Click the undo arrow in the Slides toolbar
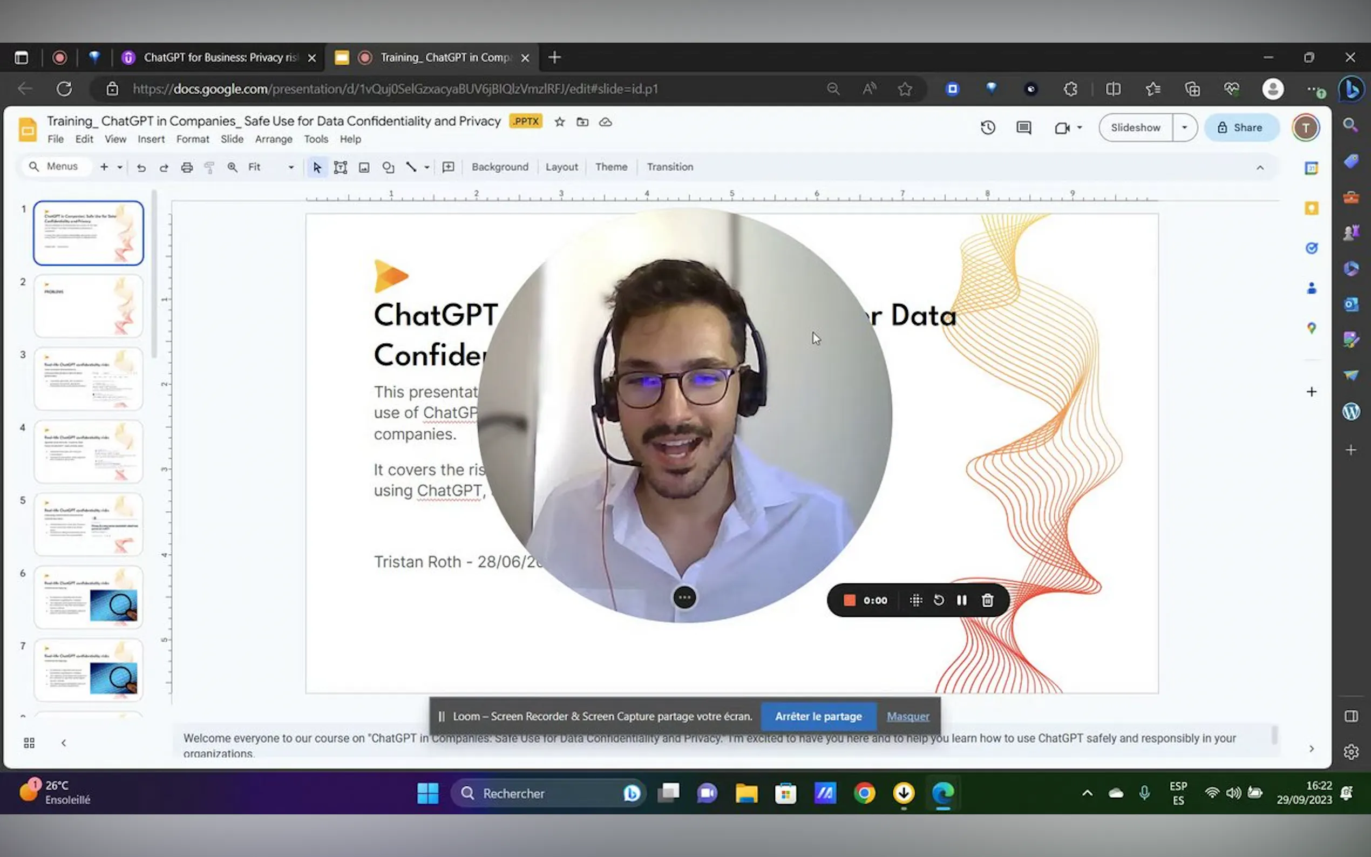Screen dimensions: 1371x857 click(x=141, y=167)
